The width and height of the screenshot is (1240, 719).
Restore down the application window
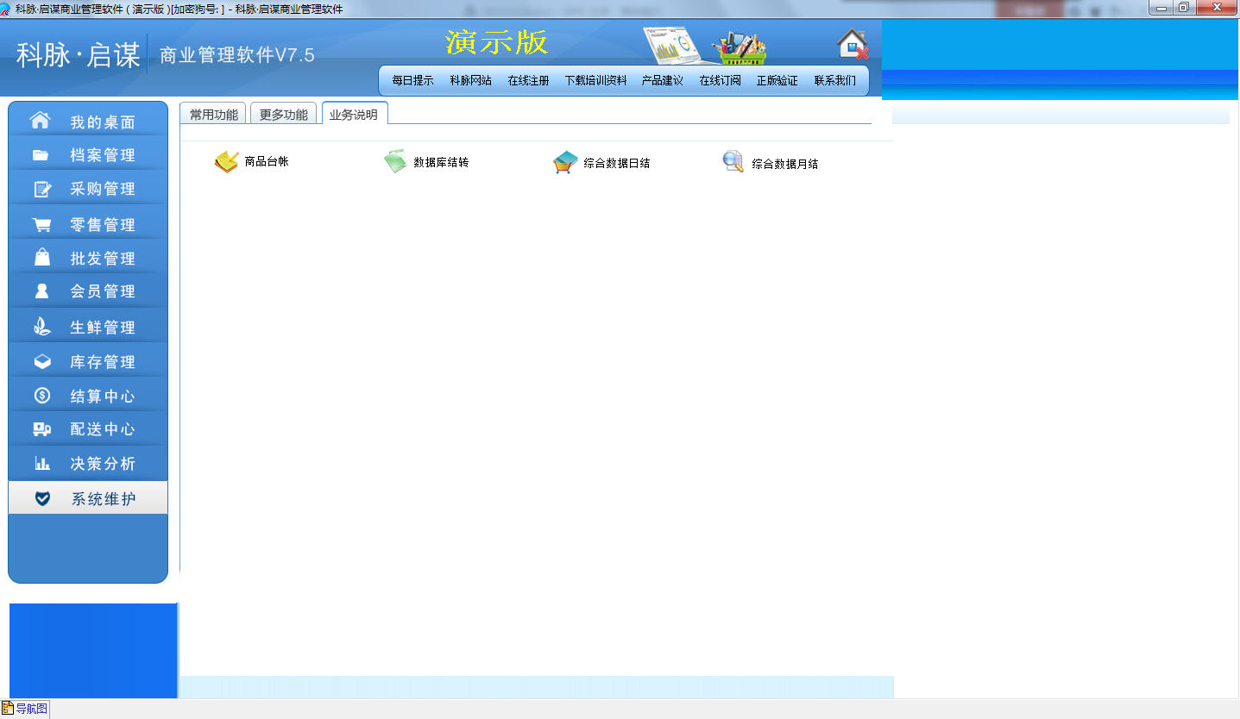coord(1184,8)
